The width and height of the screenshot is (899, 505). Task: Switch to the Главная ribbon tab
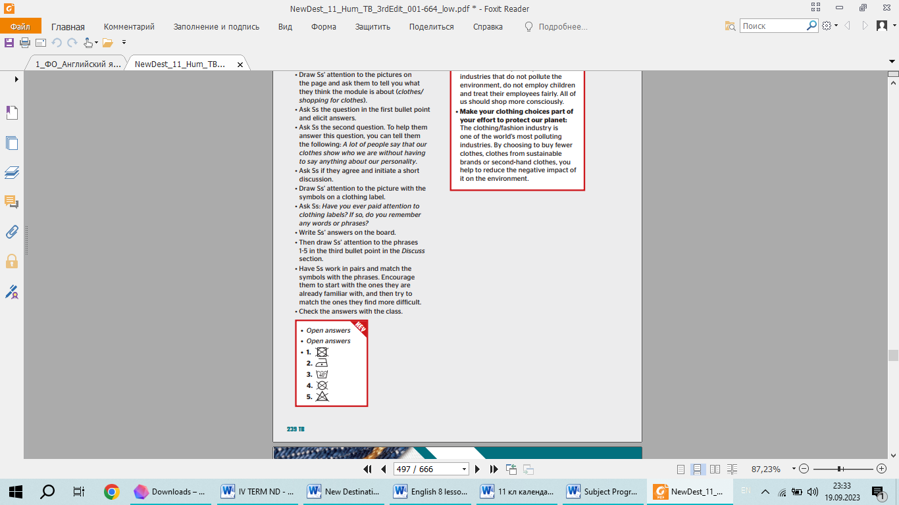68,27
